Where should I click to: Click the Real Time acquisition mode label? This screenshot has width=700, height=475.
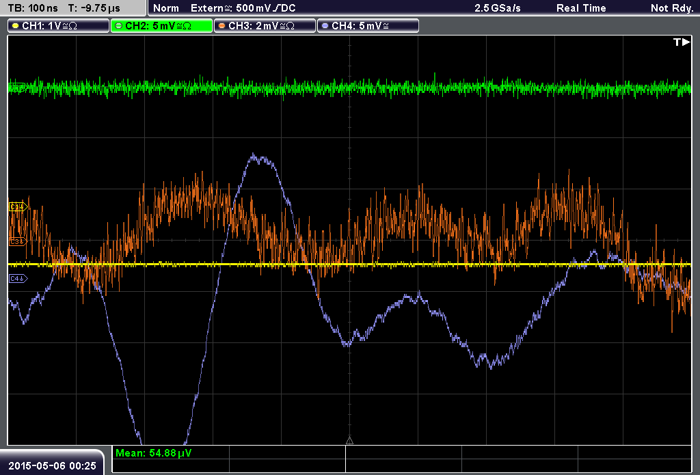[x=581, y=8]
